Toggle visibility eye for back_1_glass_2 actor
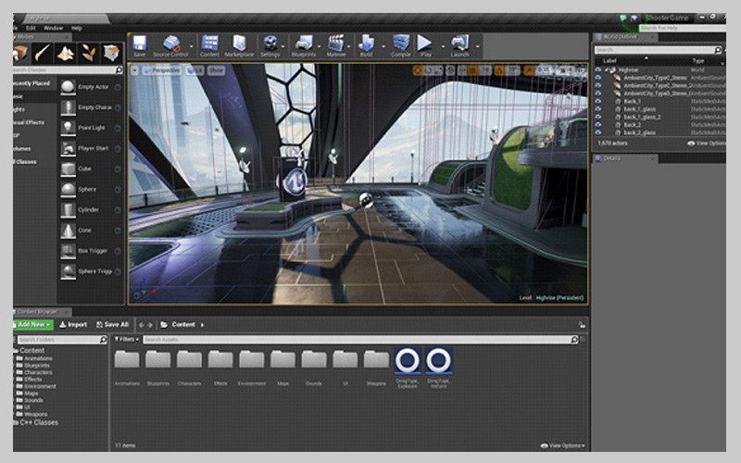 point(597,117)
